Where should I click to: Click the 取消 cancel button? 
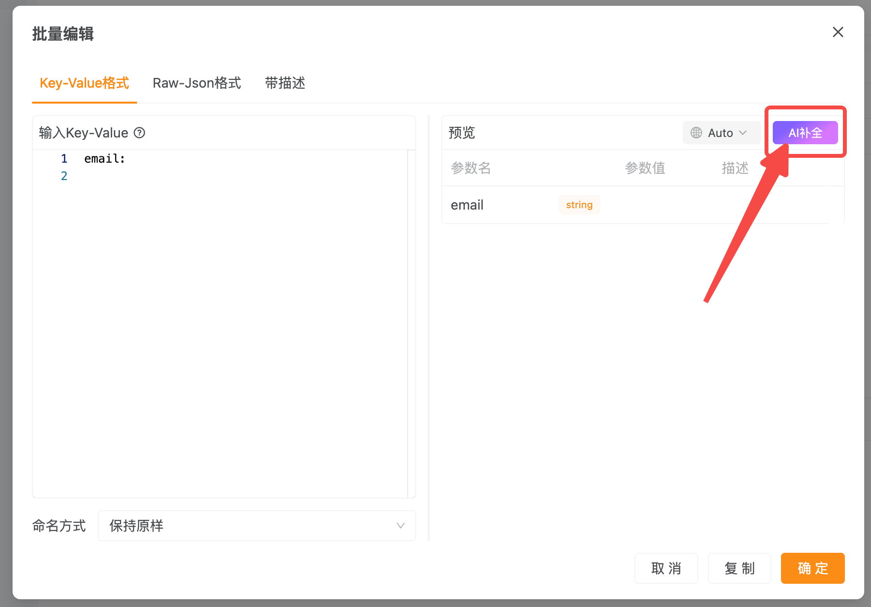666,568
